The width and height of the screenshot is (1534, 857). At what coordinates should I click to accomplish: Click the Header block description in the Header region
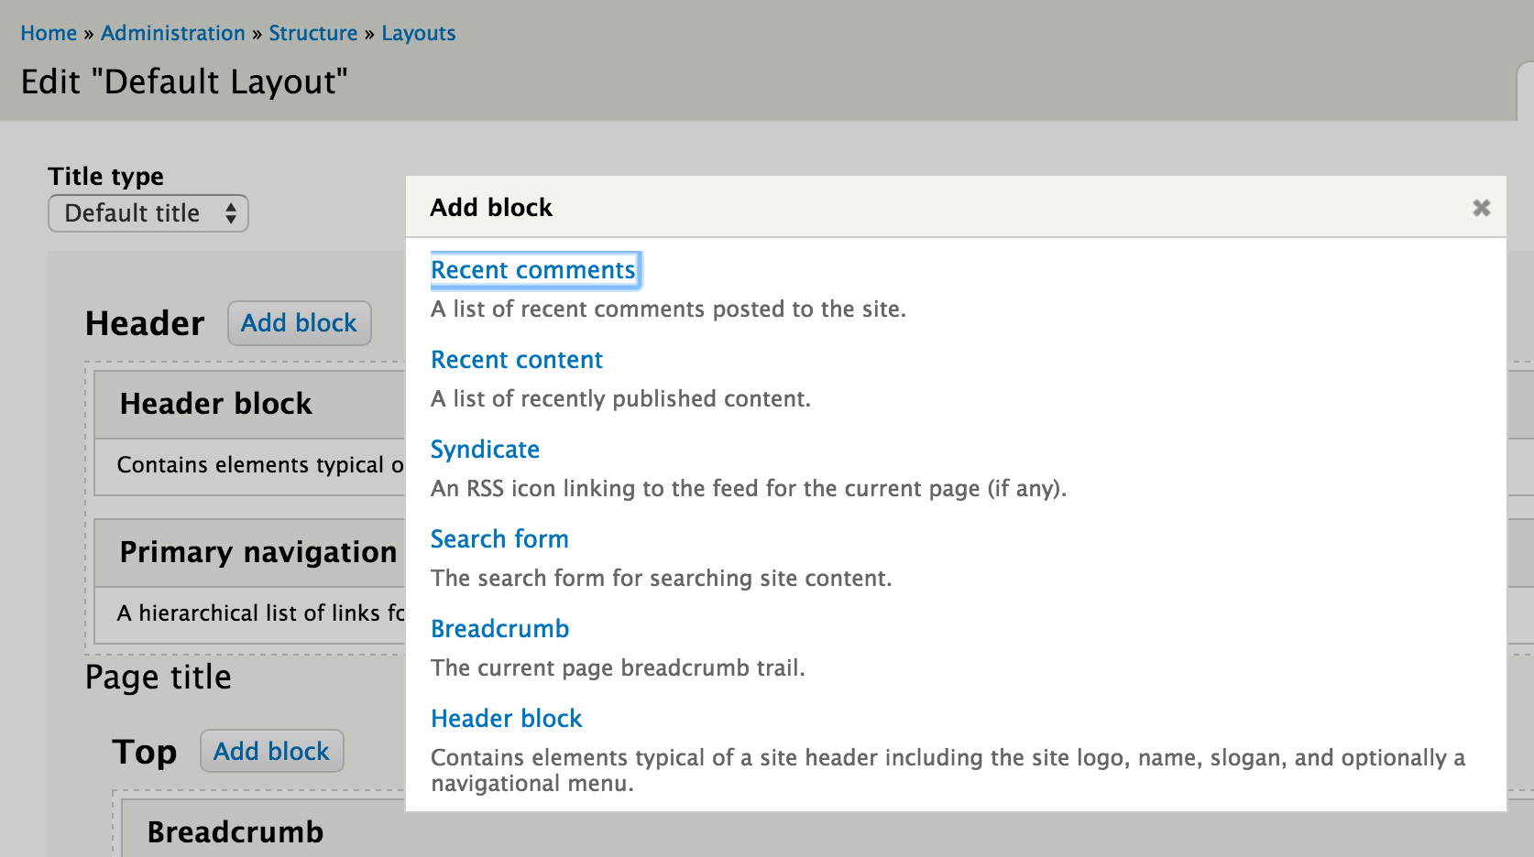[260, 465]
